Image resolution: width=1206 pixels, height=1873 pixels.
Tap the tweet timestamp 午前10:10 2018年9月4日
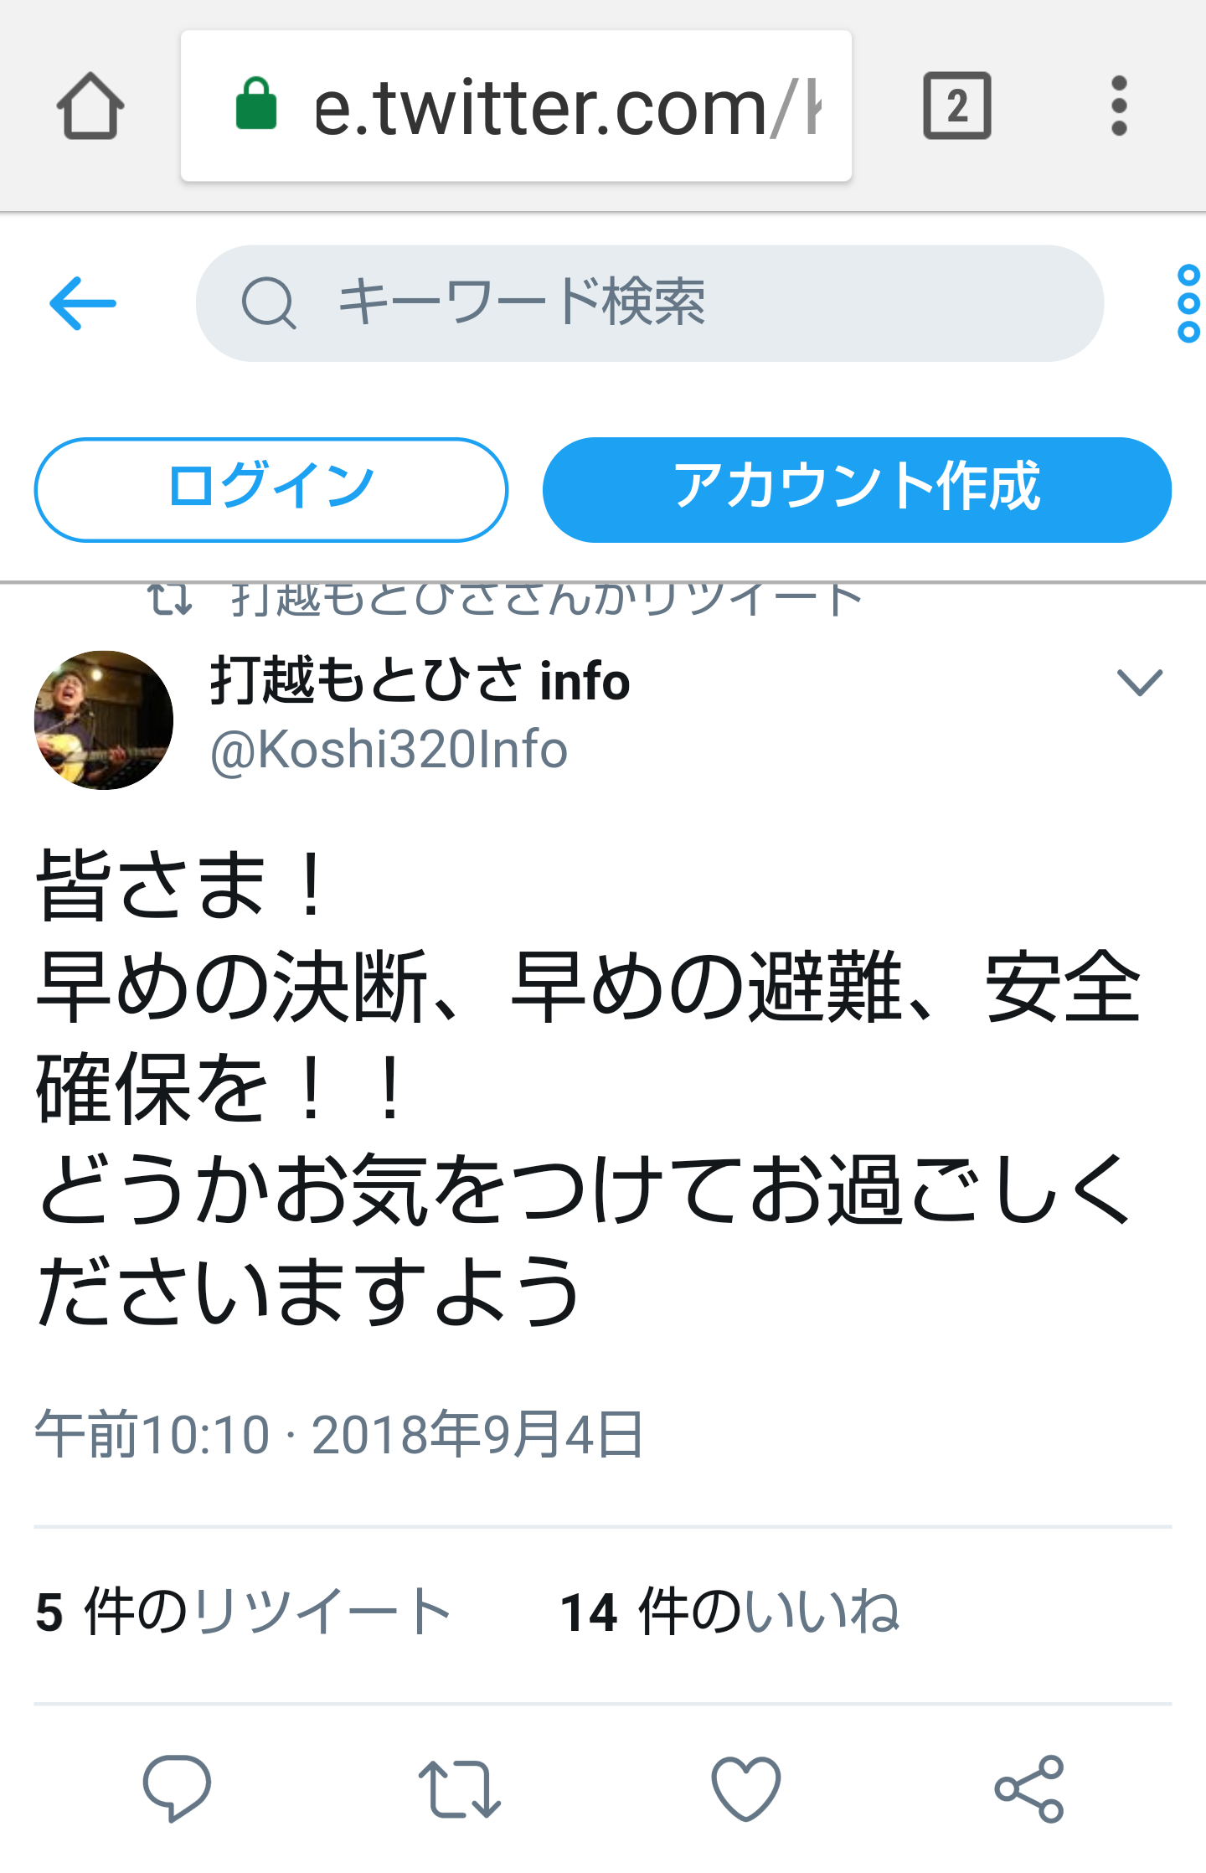click(339, 1434)
